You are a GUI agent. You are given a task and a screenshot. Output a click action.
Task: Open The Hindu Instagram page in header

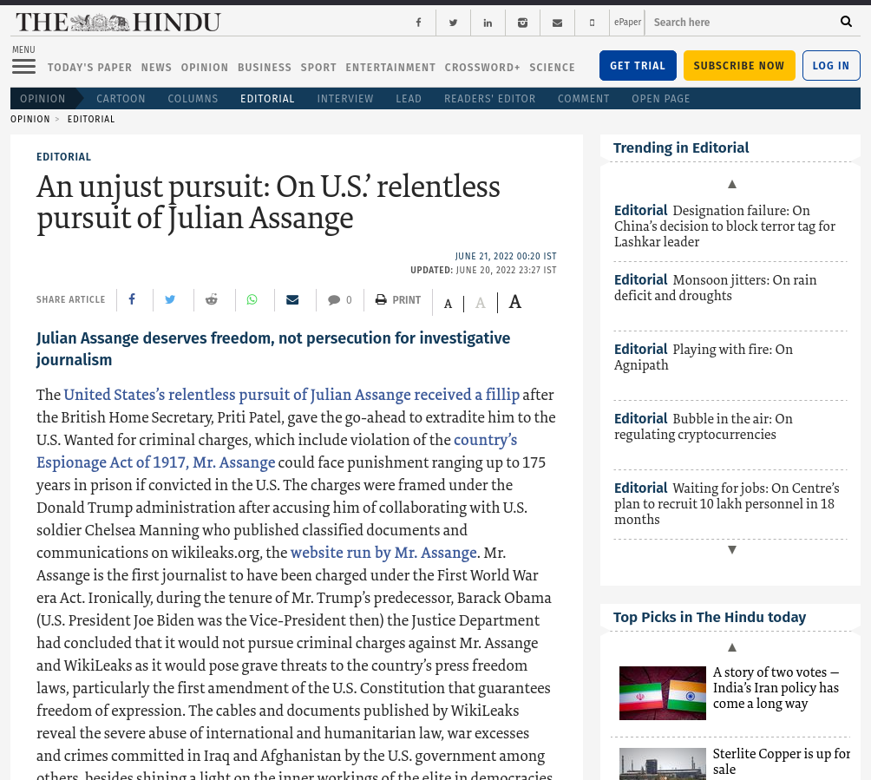pyautogui.click(x=523, y=23)
